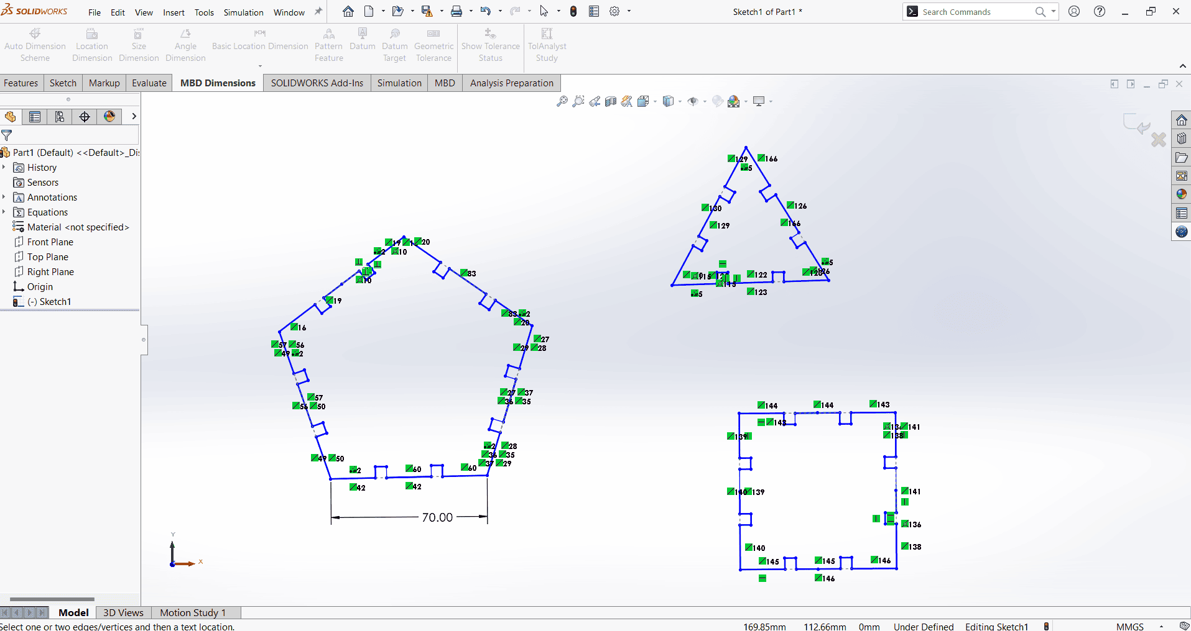
Task: Expand the Equations tree node
Action: click(x=4, y=212)
